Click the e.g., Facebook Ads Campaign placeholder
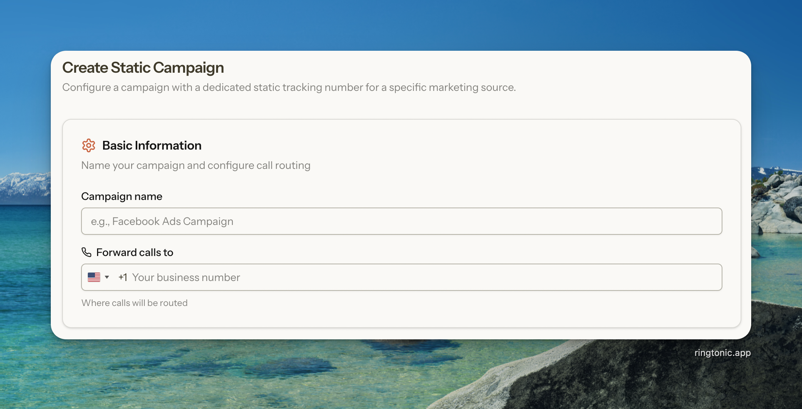The height and width of the screenshot is (409, 802). tap(162, 221)
